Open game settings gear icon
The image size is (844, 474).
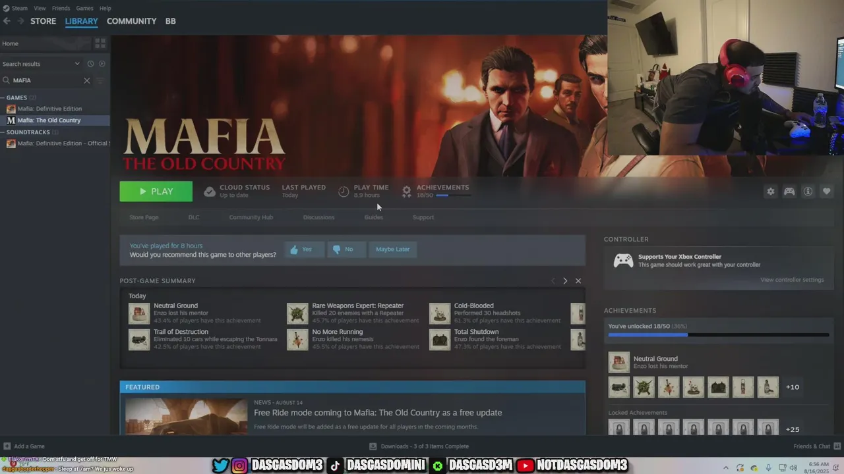click(x=770, y=192)
